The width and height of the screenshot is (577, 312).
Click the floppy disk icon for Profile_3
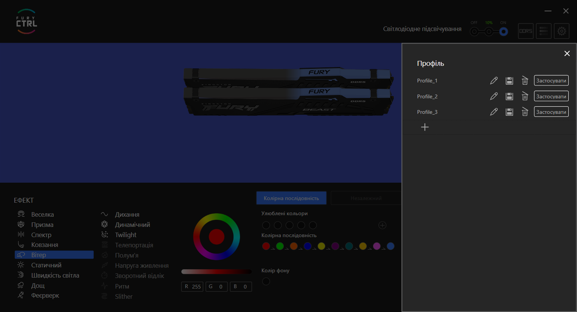point(509,112)
